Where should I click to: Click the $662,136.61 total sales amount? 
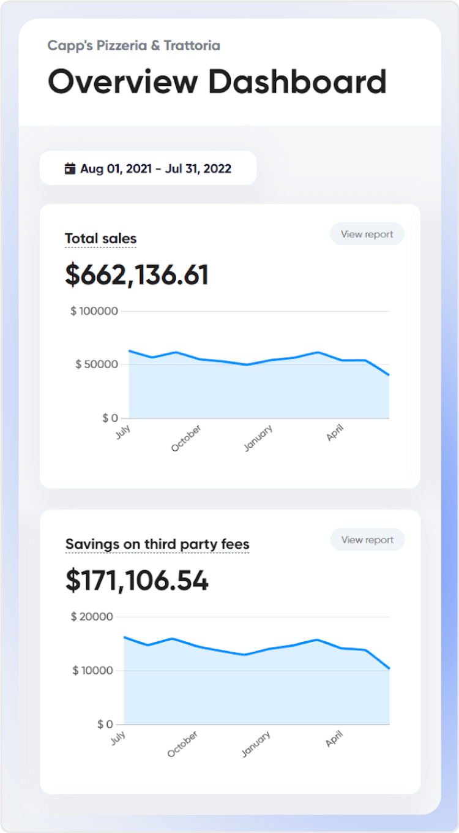click(137, 275)
